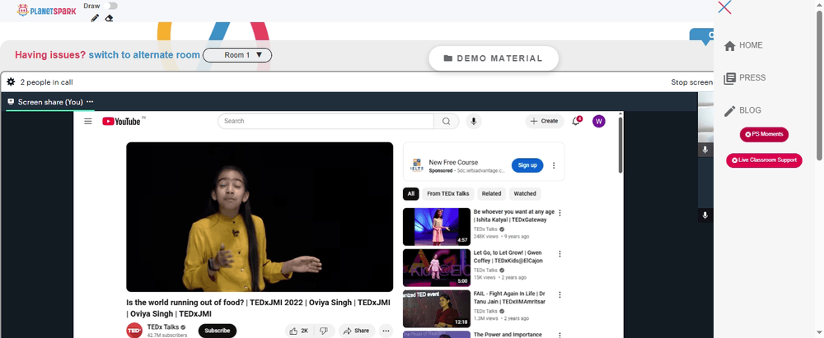
Task: Dislike the video
Action: (324, 331)
